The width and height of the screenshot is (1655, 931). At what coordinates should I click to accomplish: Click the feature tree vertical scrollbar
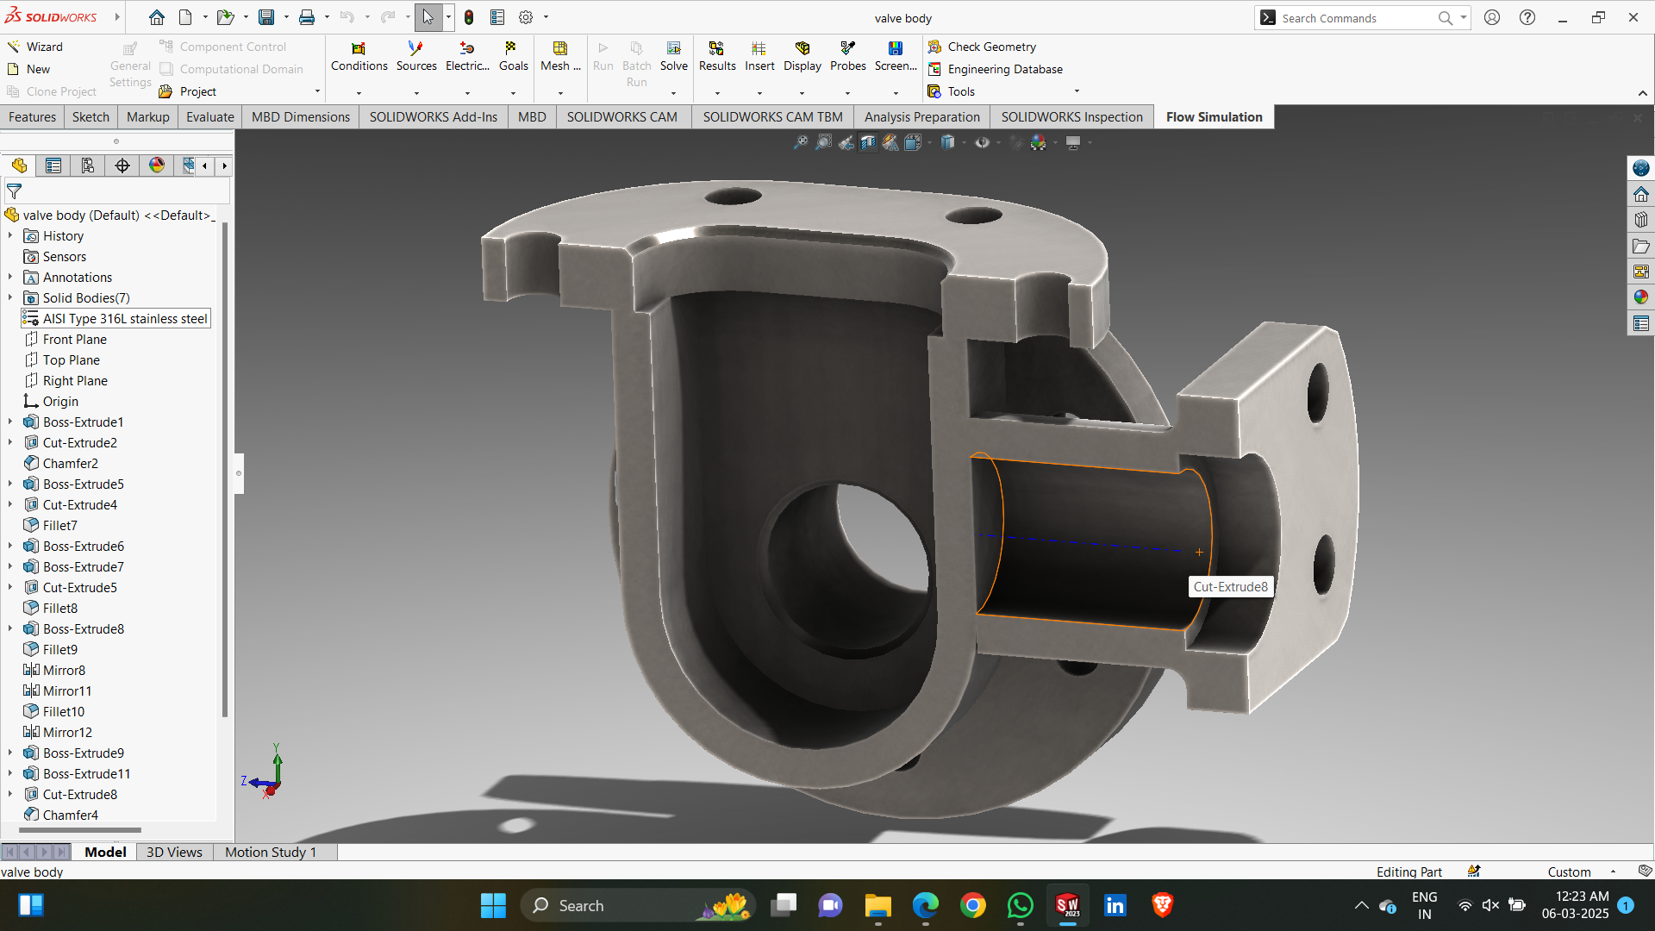[225, 470]
